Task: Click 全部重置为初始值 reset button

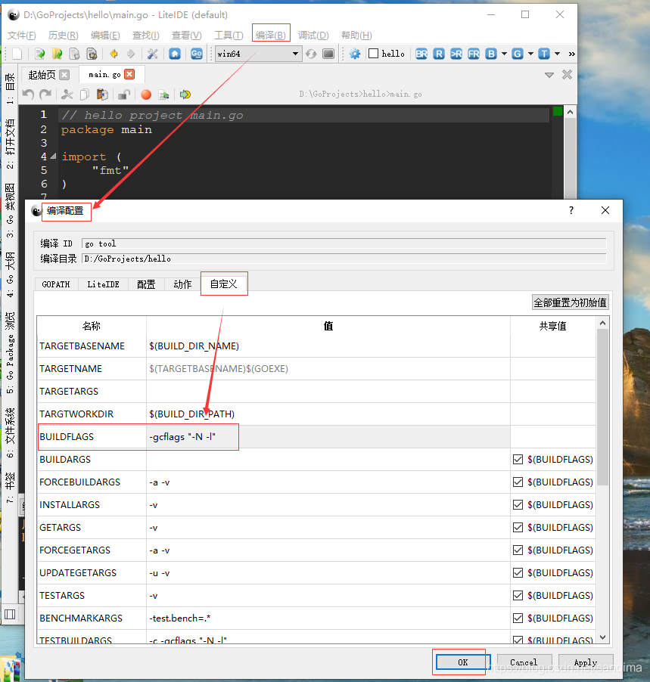Action: tap(571, 302)
